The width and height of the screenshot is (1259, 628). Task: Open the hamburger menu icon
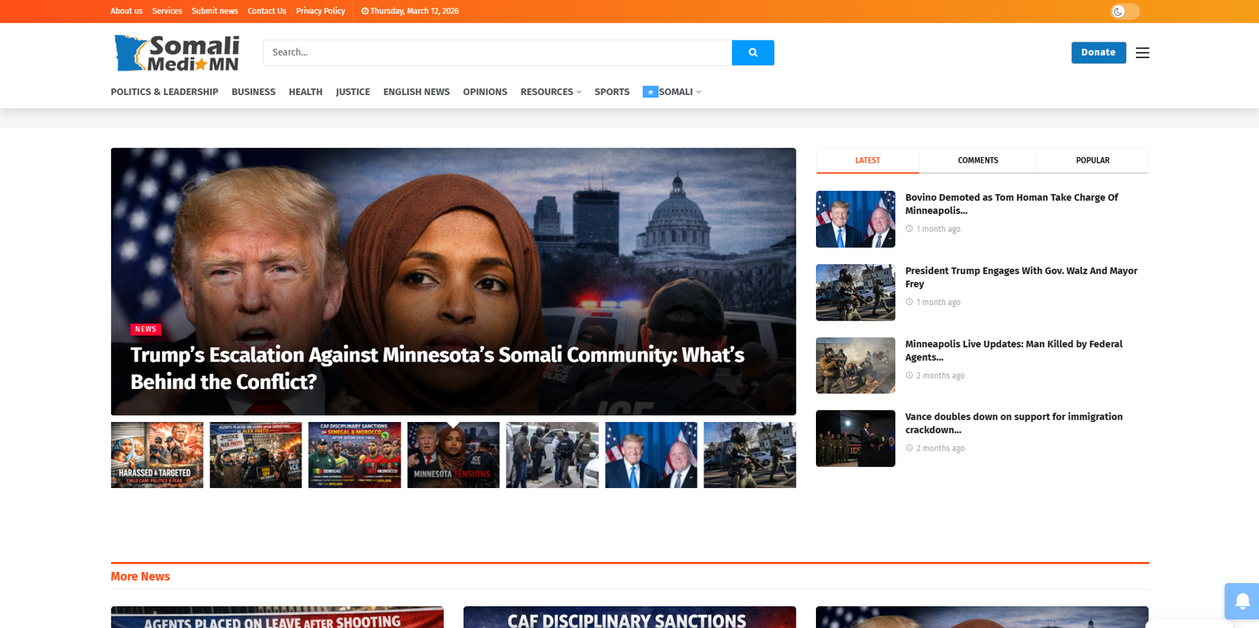pos(1143,53)
